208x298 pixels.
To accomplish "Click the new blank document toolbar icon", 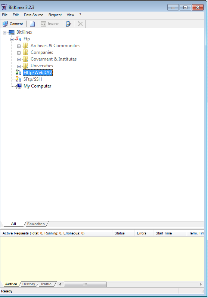I will 32,24.
